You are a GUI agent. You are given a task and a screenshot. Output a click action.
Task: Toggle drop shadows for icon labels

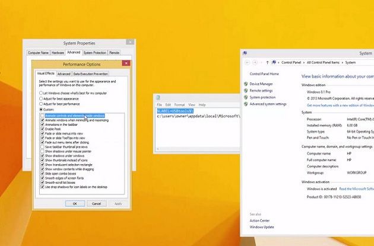43,187
